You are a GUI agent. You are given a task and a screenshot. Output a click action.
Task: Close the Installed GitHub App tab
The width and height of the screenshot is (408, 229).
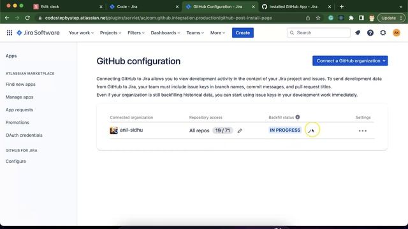(x=330, y=7)
